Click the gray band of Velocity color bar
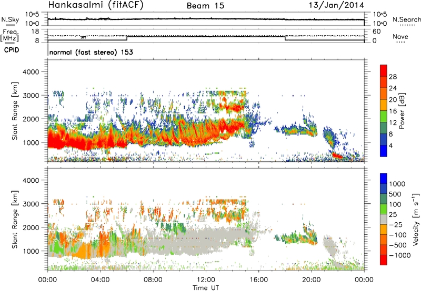This screenshot has width=421, height=291. (x=384, y=219)
